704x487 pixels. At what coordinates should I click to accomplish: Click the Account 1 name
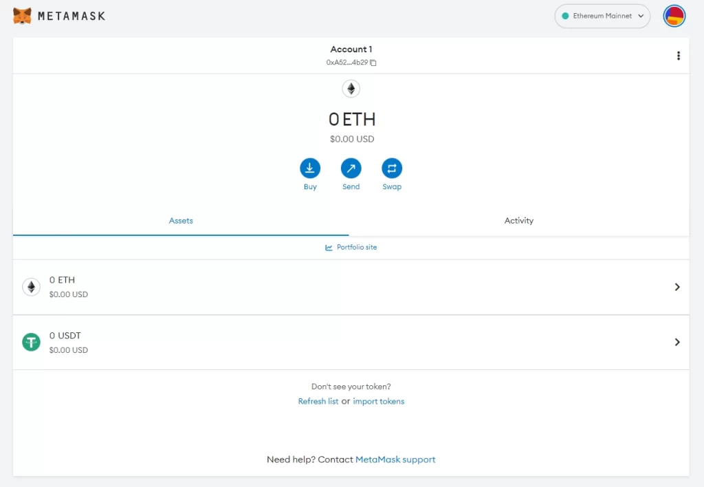(351, 49)
